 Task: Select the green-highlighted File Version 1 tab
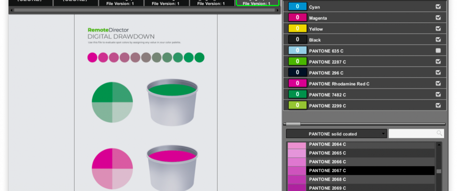tap(257, 3)
